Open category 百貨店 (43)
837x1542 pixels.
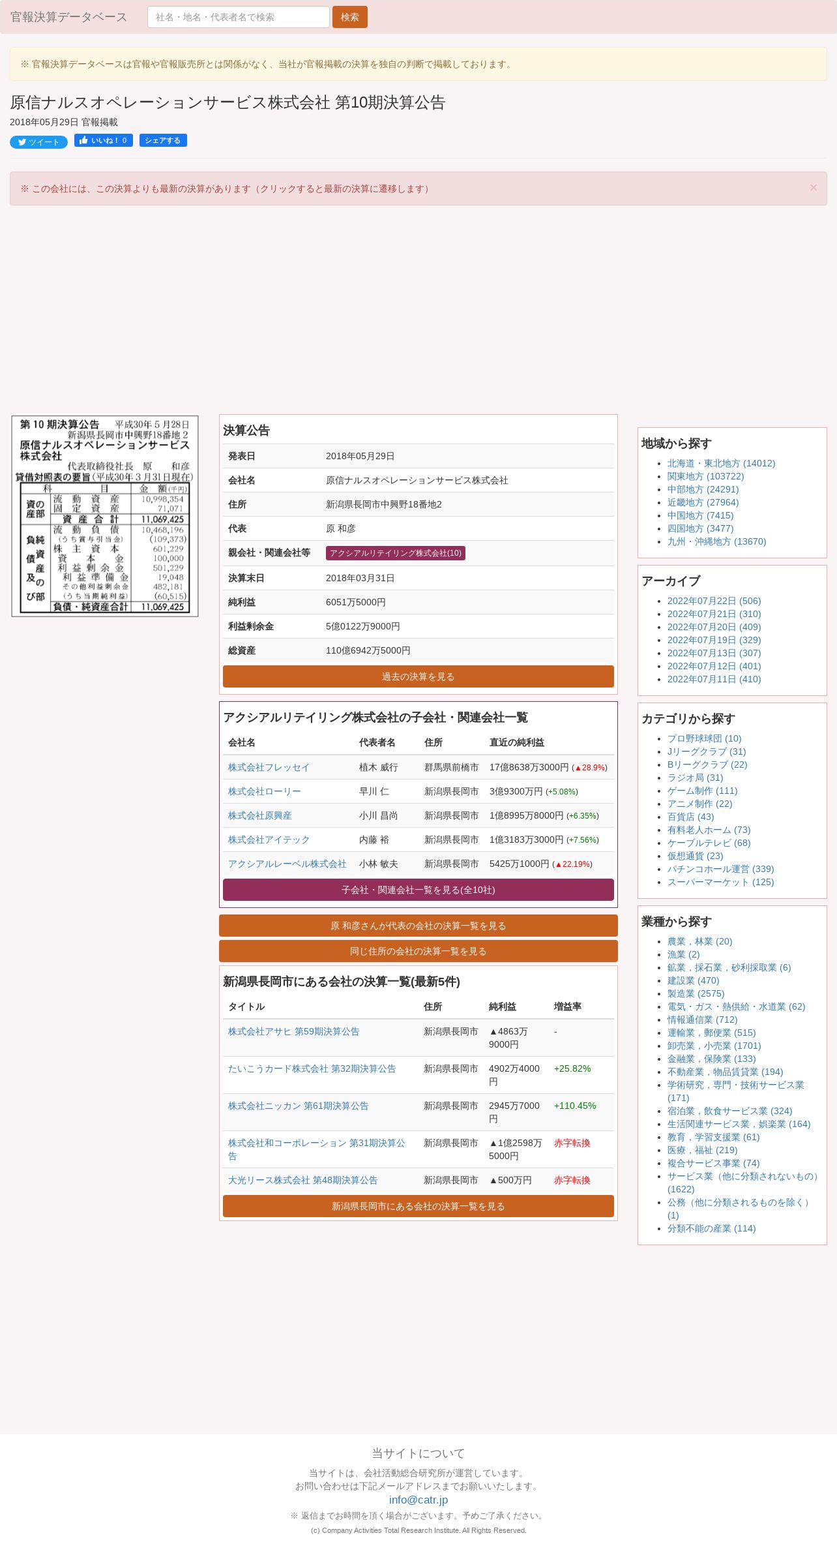point(690,817)
